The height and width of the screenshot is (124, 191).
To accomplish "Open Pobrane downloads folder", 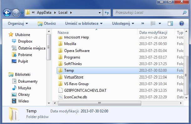I will point(25,55).
